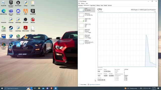This screenshot has width=161, height=90.
Task: Click the Windows Start button
Action: click(2, 88)
